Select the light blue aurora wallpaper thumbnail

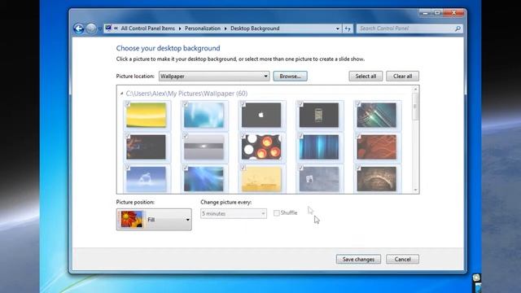(x=204, y=115)
